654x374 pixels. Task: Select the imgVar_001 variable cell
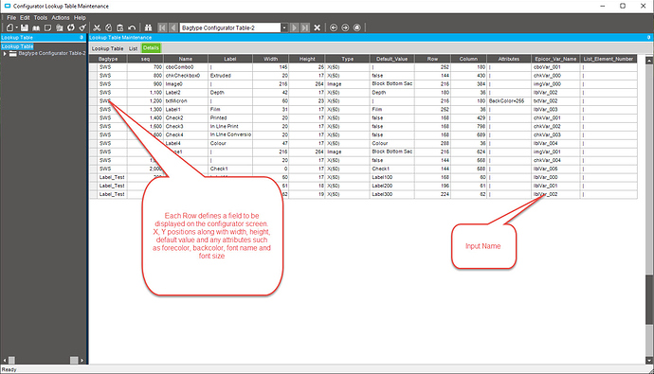[x=555, y=152]
